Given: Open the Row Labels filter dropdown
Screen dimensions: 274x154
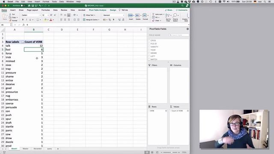Looking at the screenshot, I should click(23, 42).
